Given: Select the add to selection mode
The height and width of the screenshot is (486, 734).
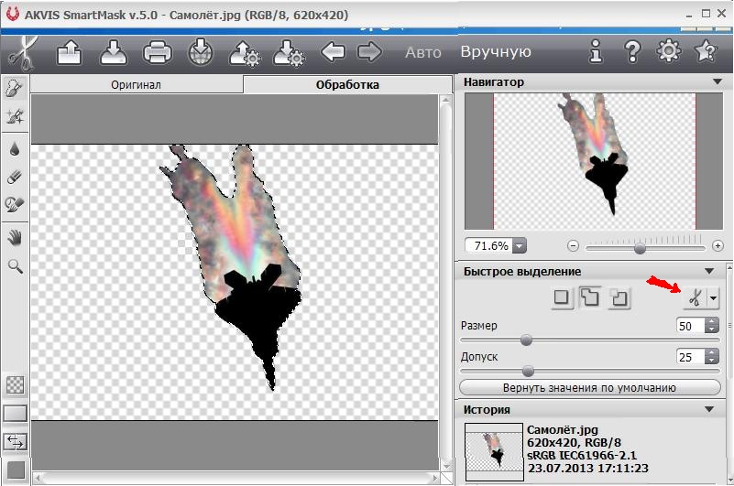Looking at the screenshot, I should pyautogui.click(x=590, y=297).
